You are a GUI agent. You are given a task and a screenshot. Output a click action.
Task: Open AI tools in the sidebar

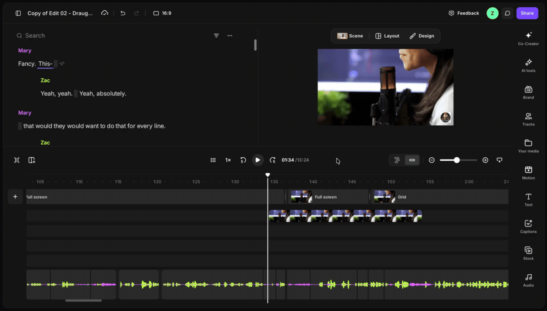[528, 65]
